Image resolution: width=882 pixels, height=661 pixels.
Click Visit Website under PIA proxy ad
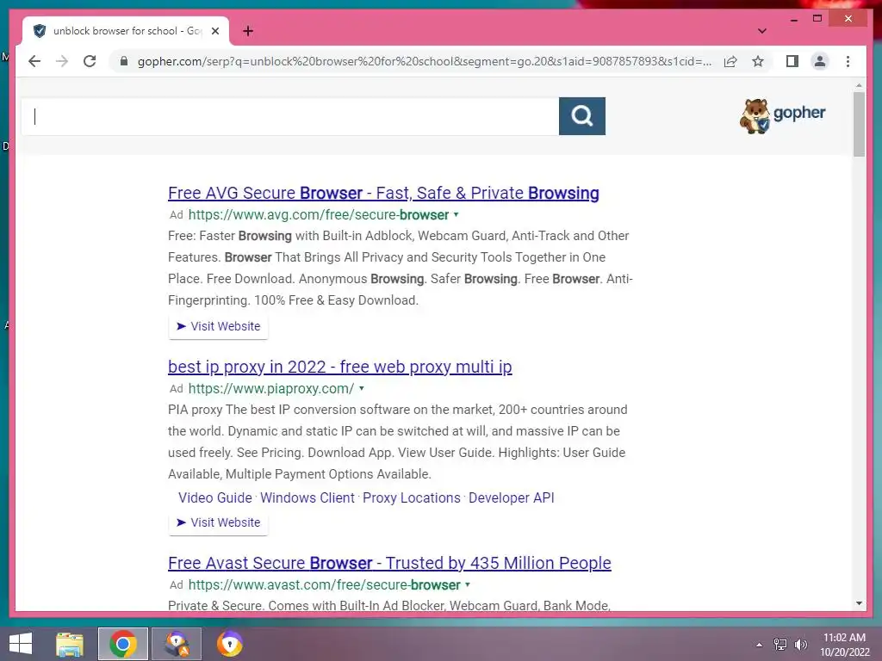coord(218,522)
